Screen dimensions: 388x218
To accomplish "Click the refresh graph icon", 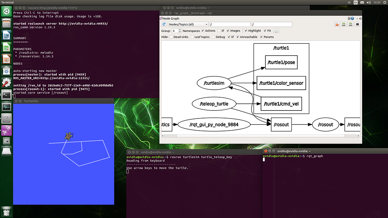I will [x=164, y=24].
